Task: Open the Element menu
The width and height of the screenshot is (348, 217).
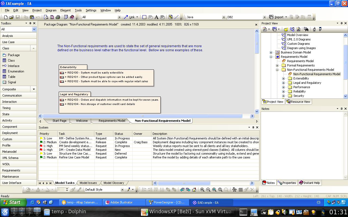Action: click(x=66, y=10)
